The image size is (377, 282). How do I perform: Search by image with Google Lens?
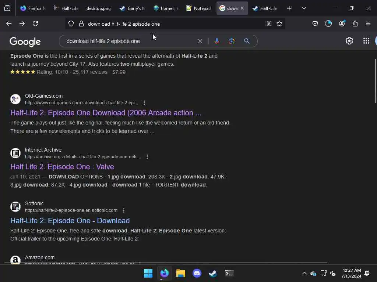(232, 41)
